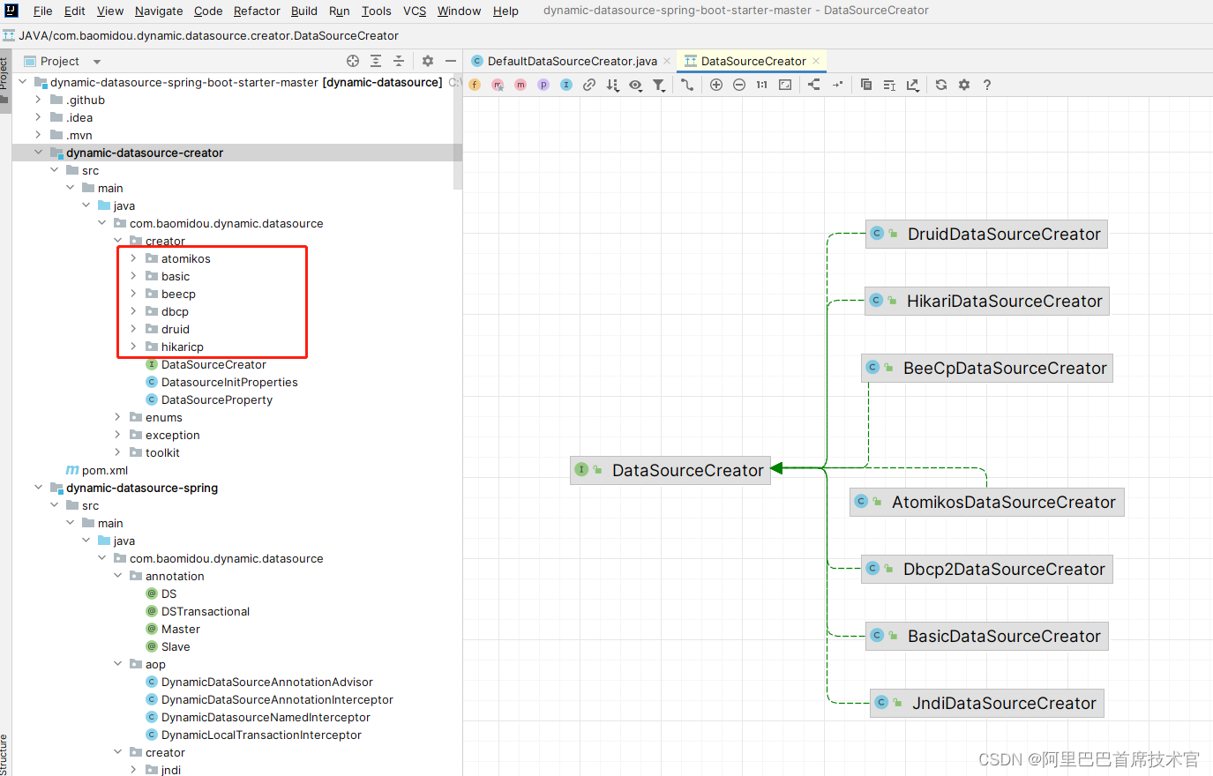Select HikariDataSourceCreator node in diagram
The width and height of the screenshot is (1213, 776).
click(986, 301)
